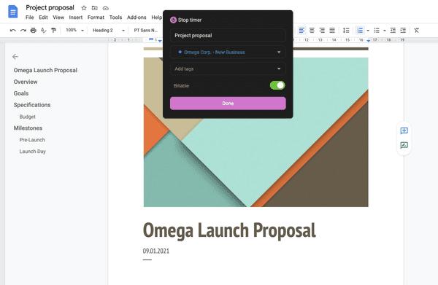Screen dimensions: 438x285
Task: Align text left
Action: click(301, 30)
